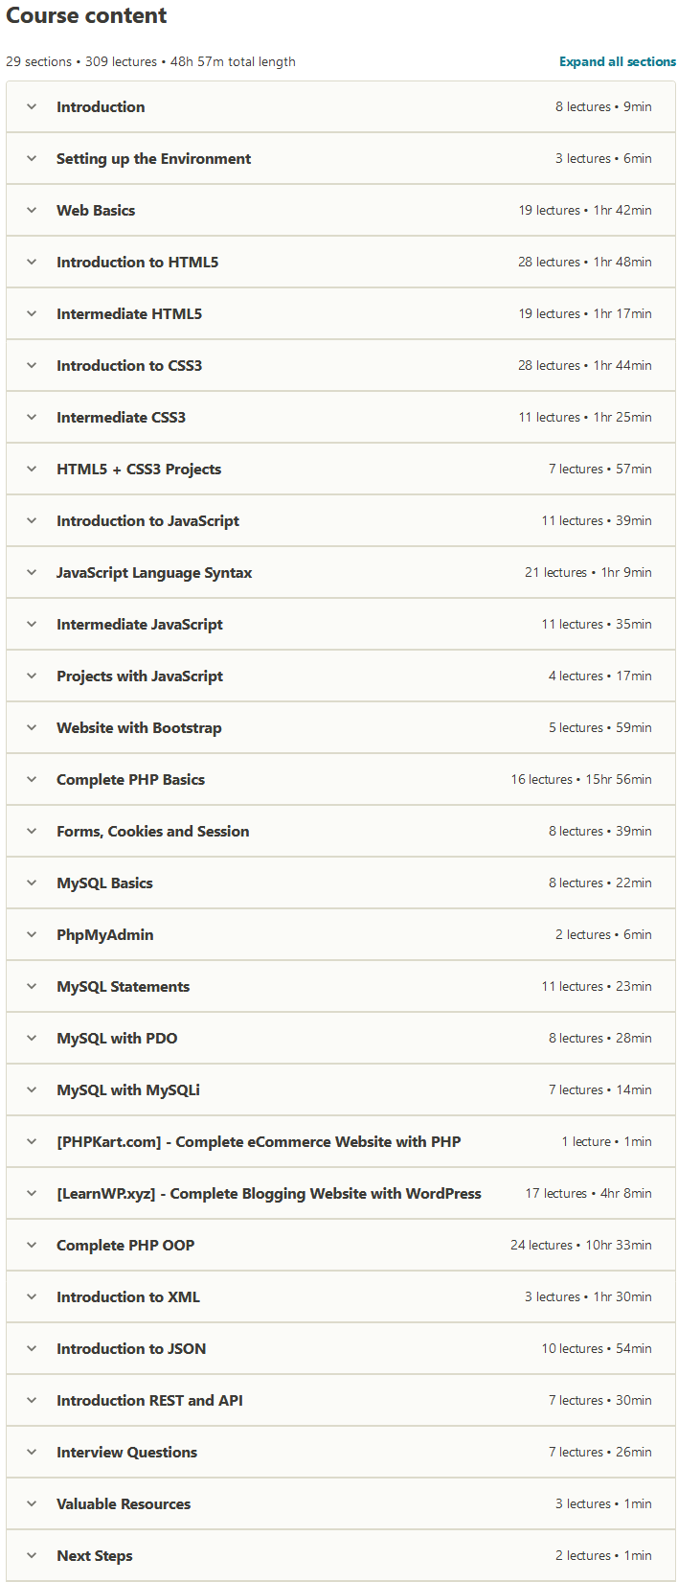Select the MySQL with PDO section
Viewport: 678px width, 1582px height.
pos(117,1039)
